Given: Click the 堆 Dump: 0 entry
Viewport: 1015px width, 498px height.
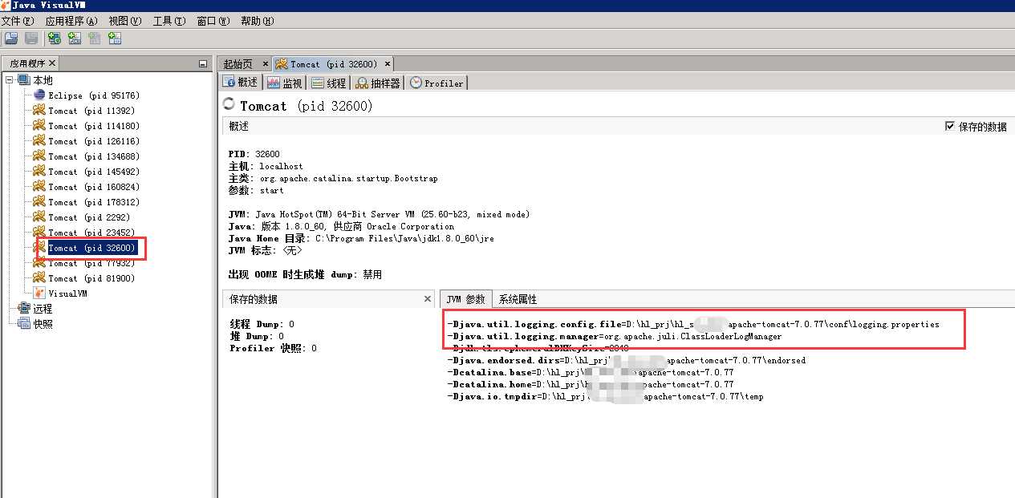Looking at the screenshot, I should coord(257,336).
